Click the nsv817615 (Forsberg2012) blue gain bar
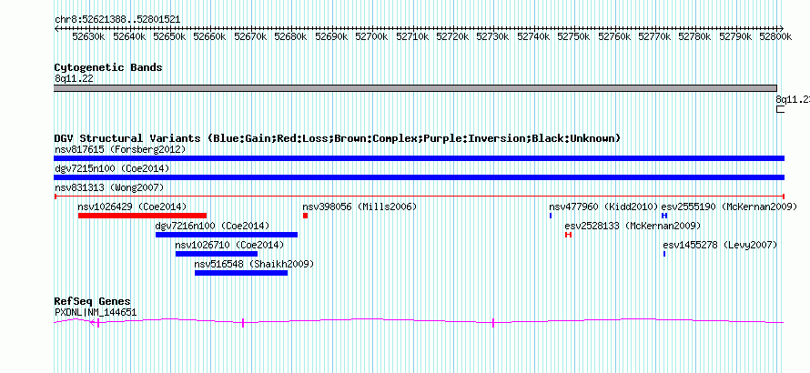The height and width of the screenshot is (373, 810). pos(419,158)
